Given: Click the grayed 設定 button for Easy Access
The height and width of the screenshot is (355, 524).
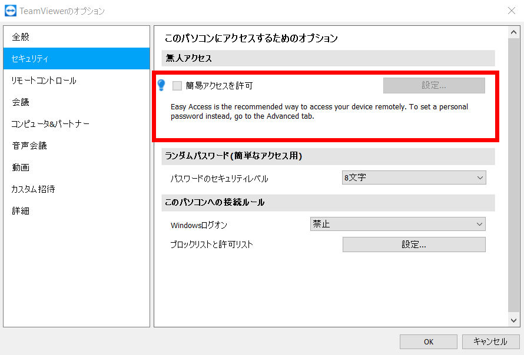Looking at the screenshot, I should [434, 85].
